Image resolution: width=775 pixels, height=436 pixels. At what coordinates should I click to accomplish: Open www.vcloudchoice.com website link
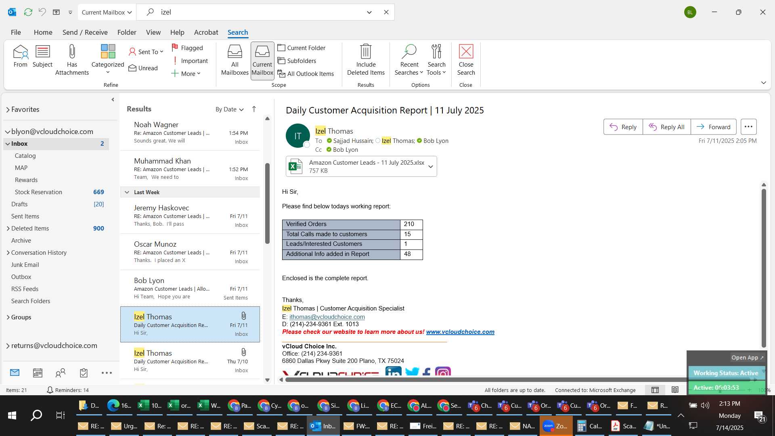pyautogui.click(x=460, y=332)
